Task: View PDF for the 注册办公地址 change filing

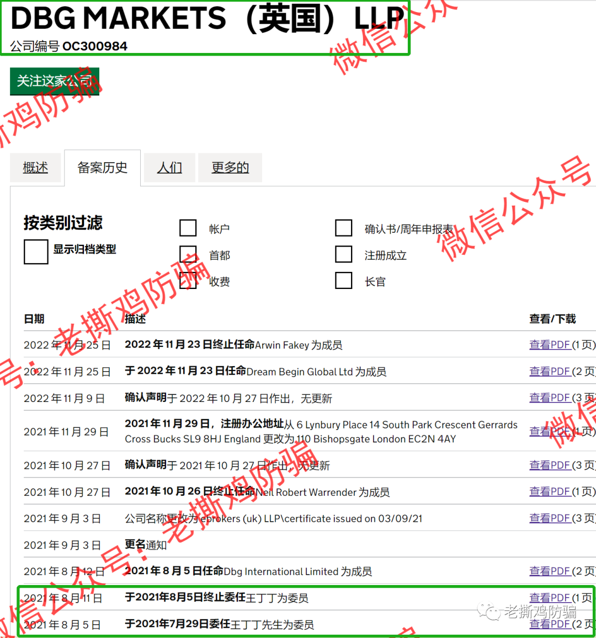Action: click(x=550, y=431)
